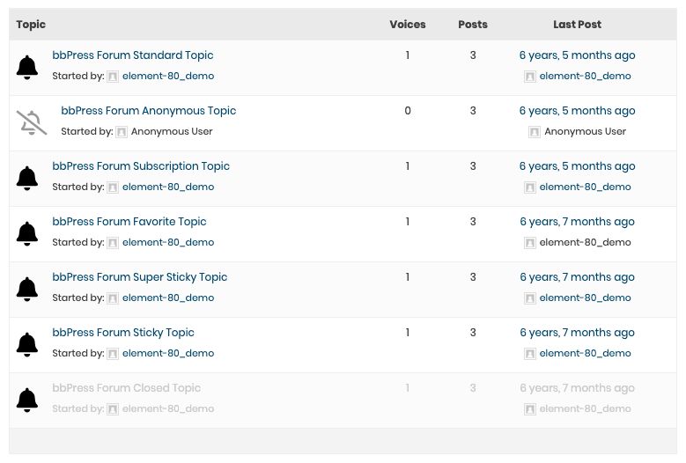The image size is (686, 463).
Task: Open the bbPress Forum Sticky Topic link
Action: pyautogui.click(x=123, y=333)
